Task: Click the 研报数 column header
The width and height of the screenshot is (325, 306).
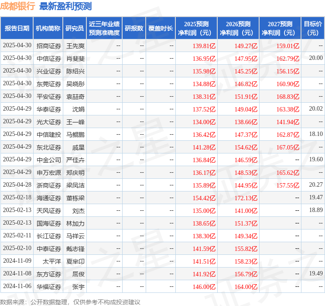Action: tap(134, 28)
